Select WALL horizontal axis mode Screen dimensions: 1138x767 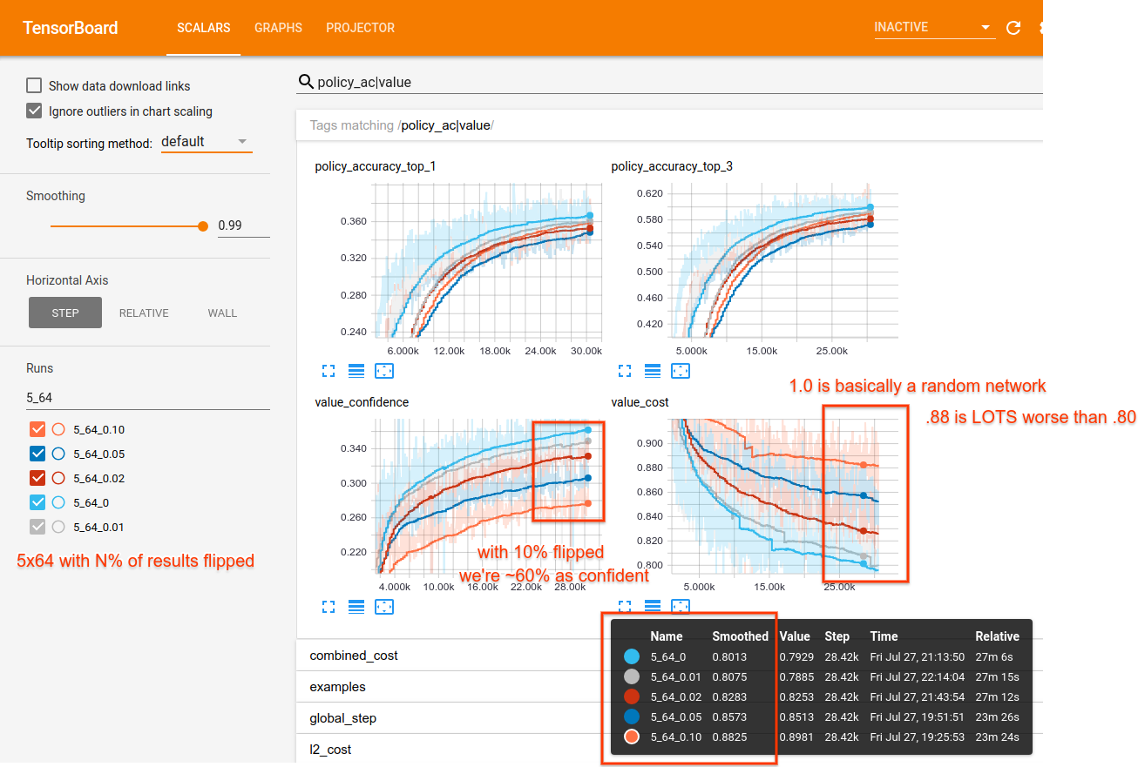222,313
